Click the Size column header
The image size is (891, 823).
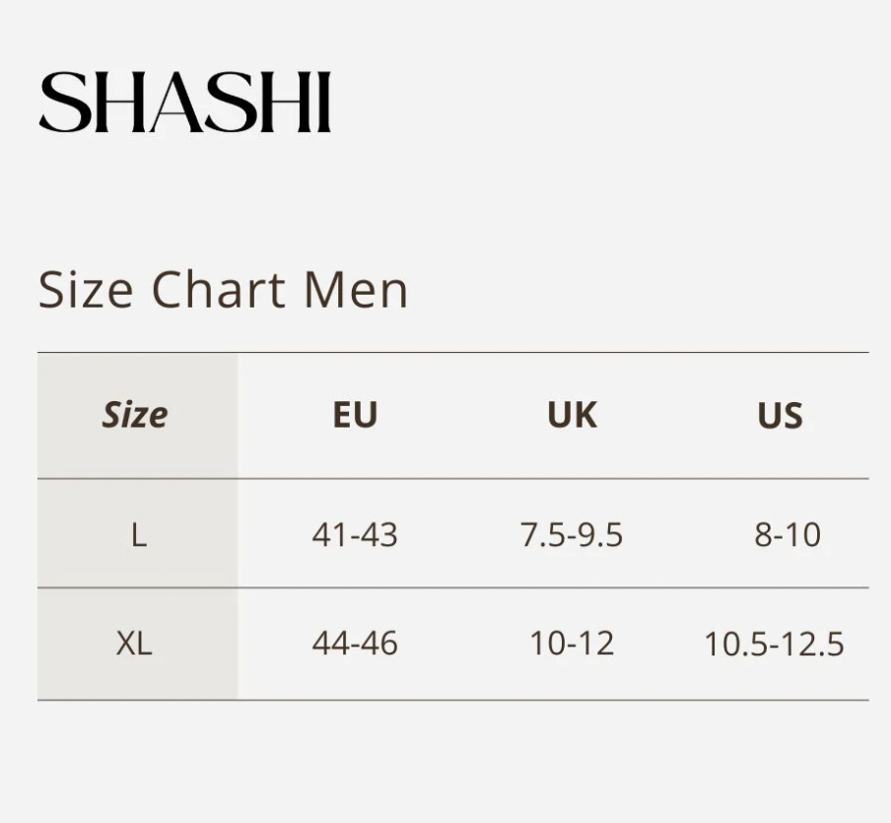tap(135, 415)
